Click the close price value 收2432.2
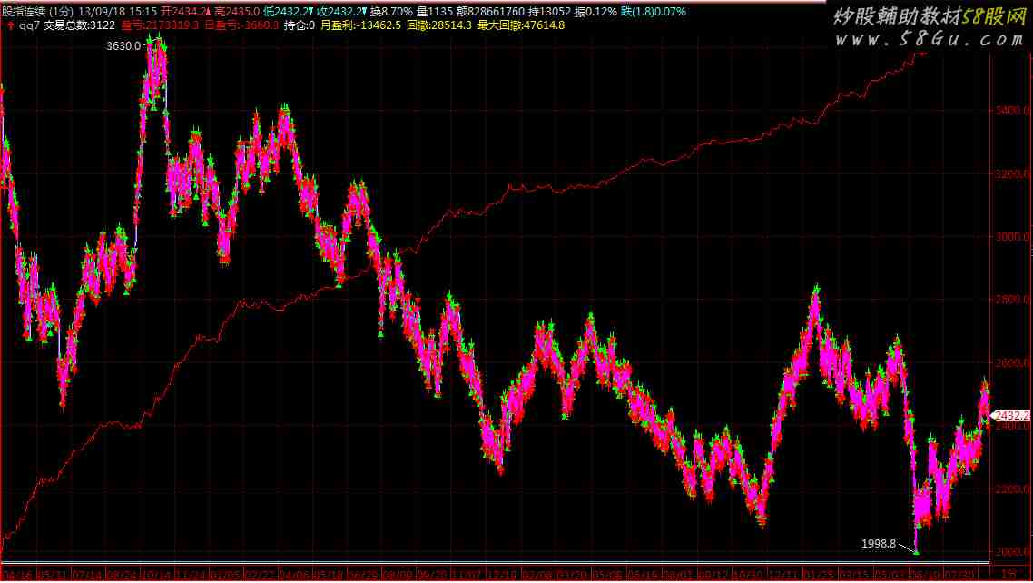The image size is (1033, 583). pos(341,12)
